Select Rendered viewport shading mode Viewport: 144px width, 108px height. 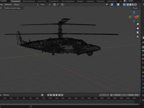pos(136,4)
